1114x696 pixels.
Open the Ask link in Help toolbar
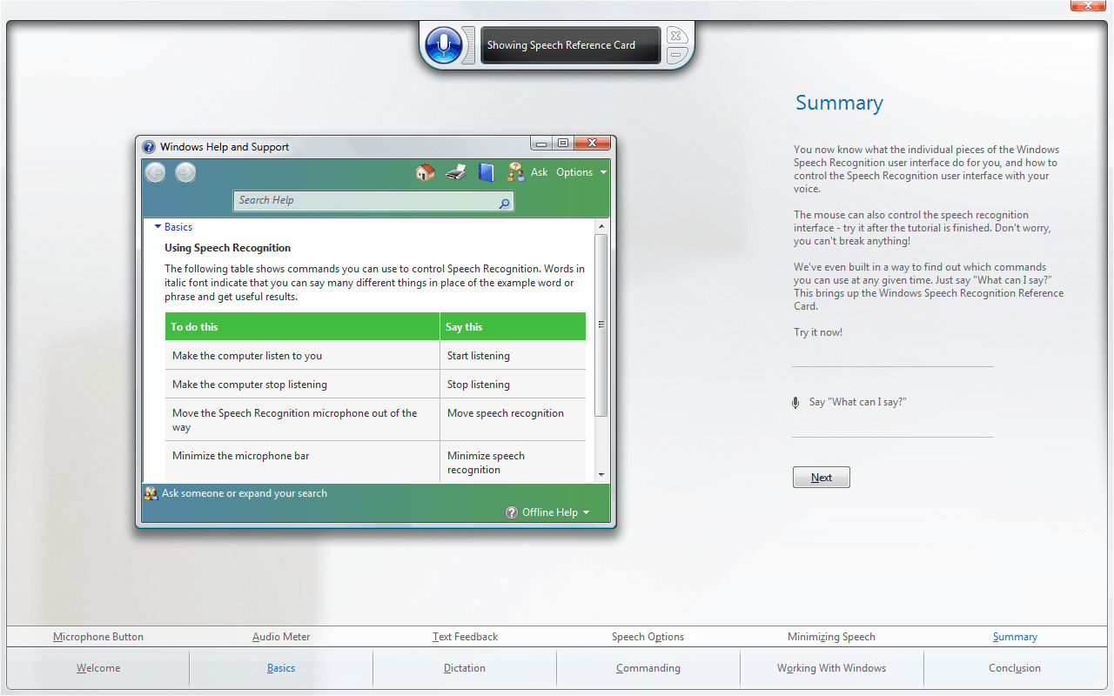pyautogui.click(x=540, y=172)
